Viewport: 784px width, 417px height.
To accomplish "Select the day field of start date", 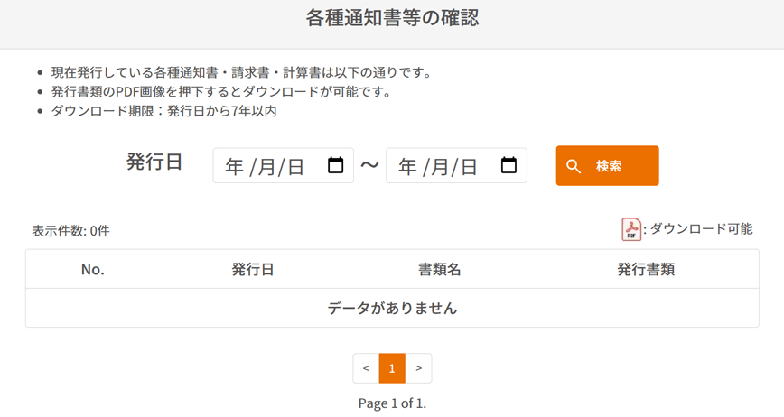I will [x=295, y=167].
